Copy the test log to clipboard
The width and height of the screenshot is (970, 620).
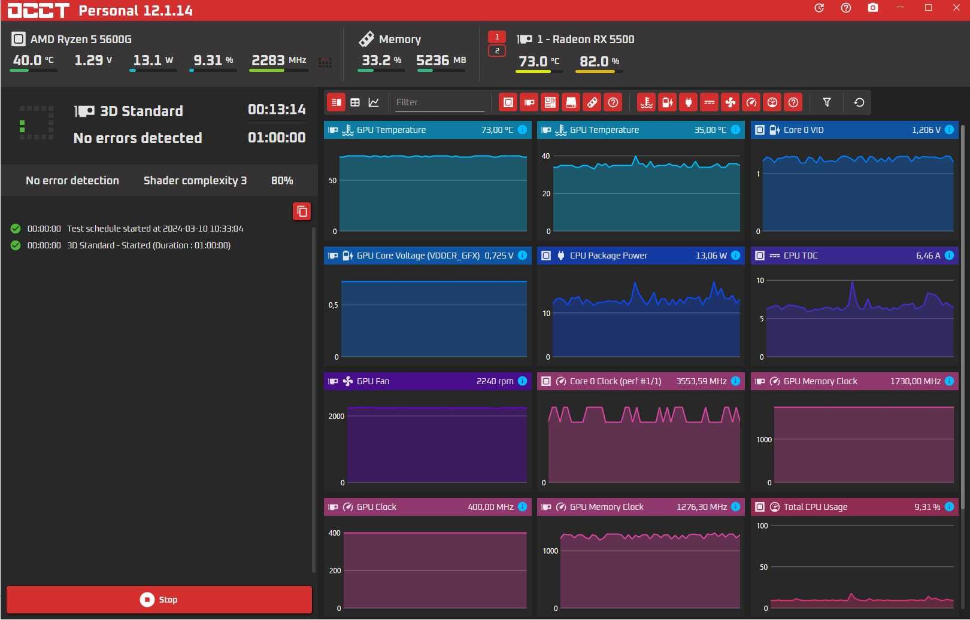click(x=302, y=211)
